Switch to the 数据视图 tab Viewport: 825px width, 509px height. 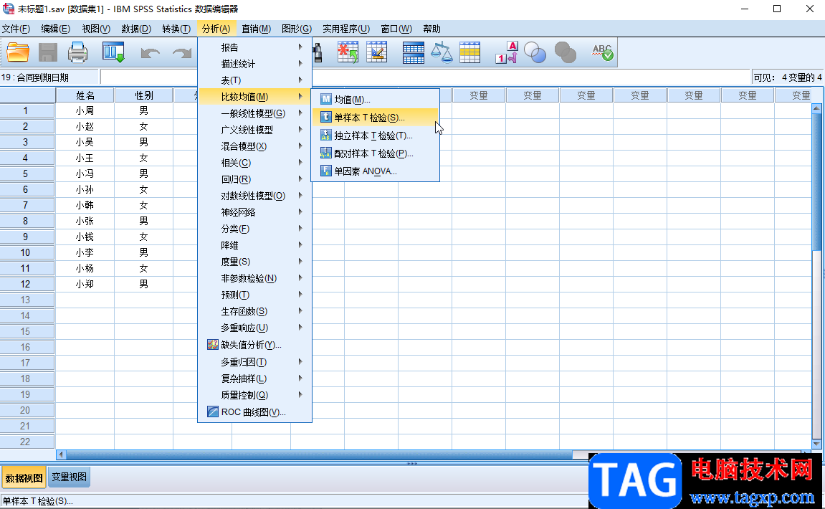coord(24,477)
